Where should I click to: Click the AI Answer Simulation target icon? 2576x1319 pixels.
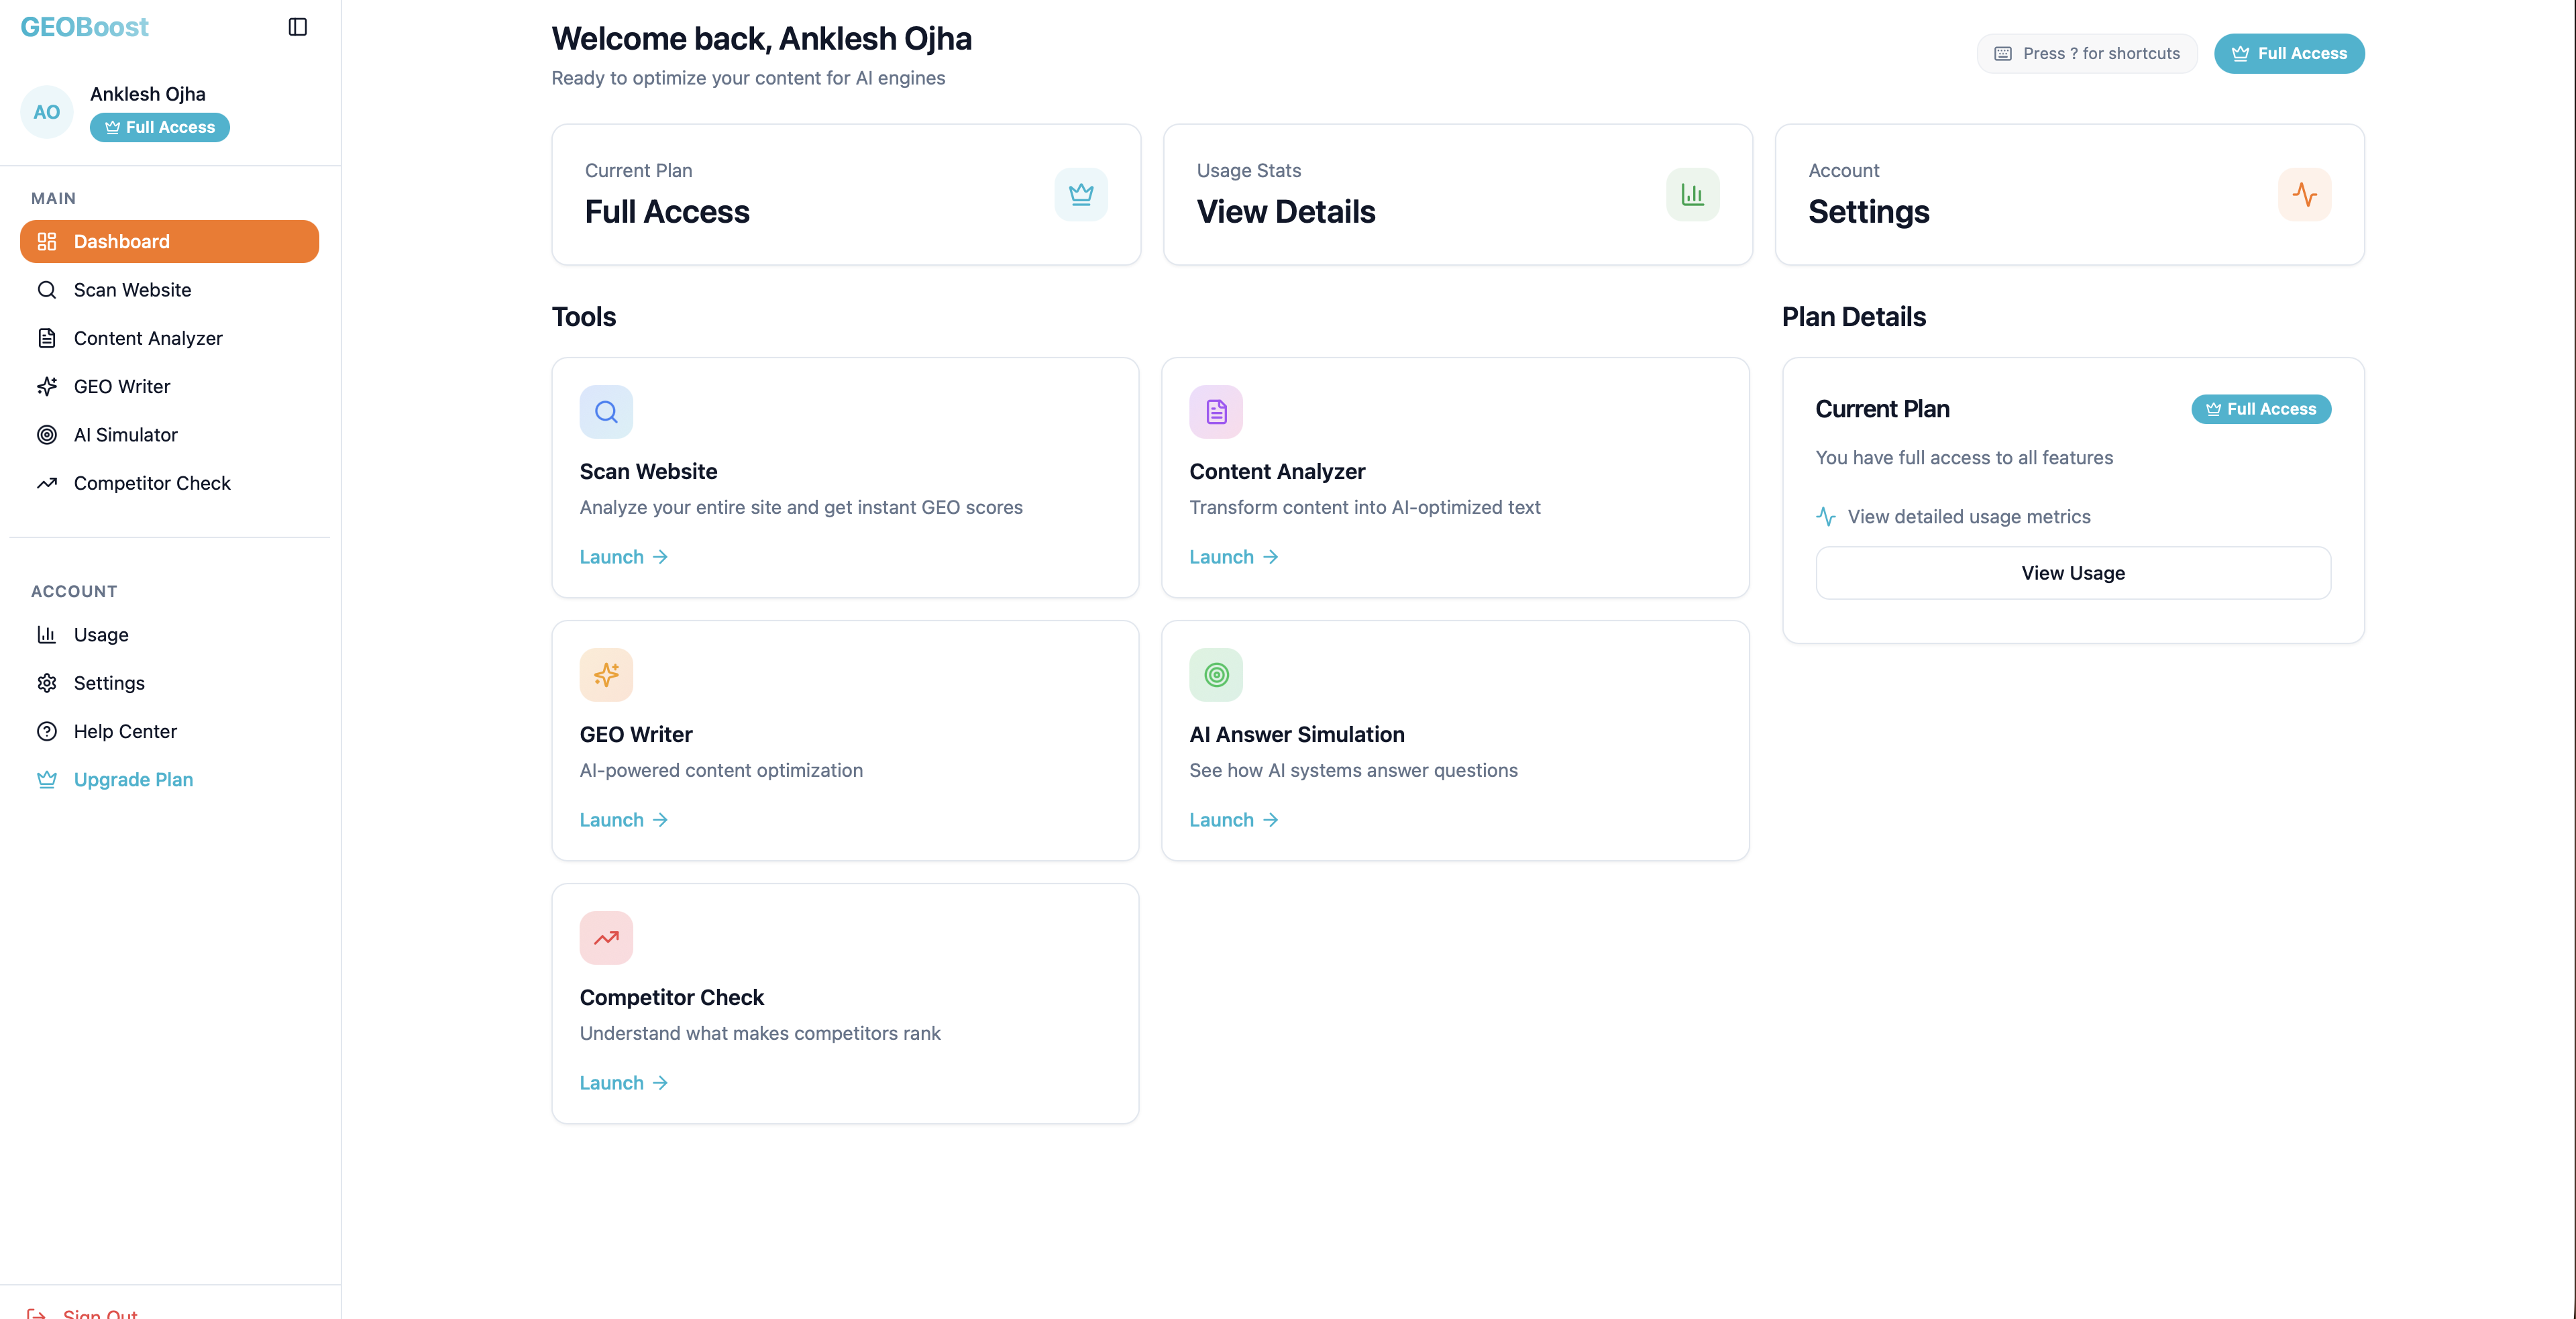(x=1215, y=674)
